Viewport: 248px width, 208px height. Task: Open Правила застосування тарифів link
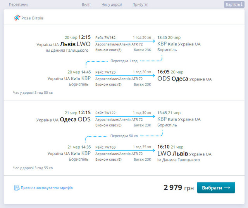(46, 188)
